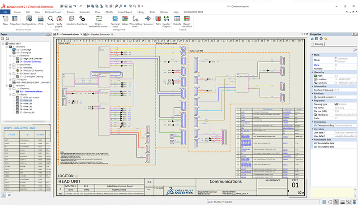Image resolution: width=358 pixels, height=208 pixels.
Task: Open the Locations manager
Action: [x=71, y=20]
